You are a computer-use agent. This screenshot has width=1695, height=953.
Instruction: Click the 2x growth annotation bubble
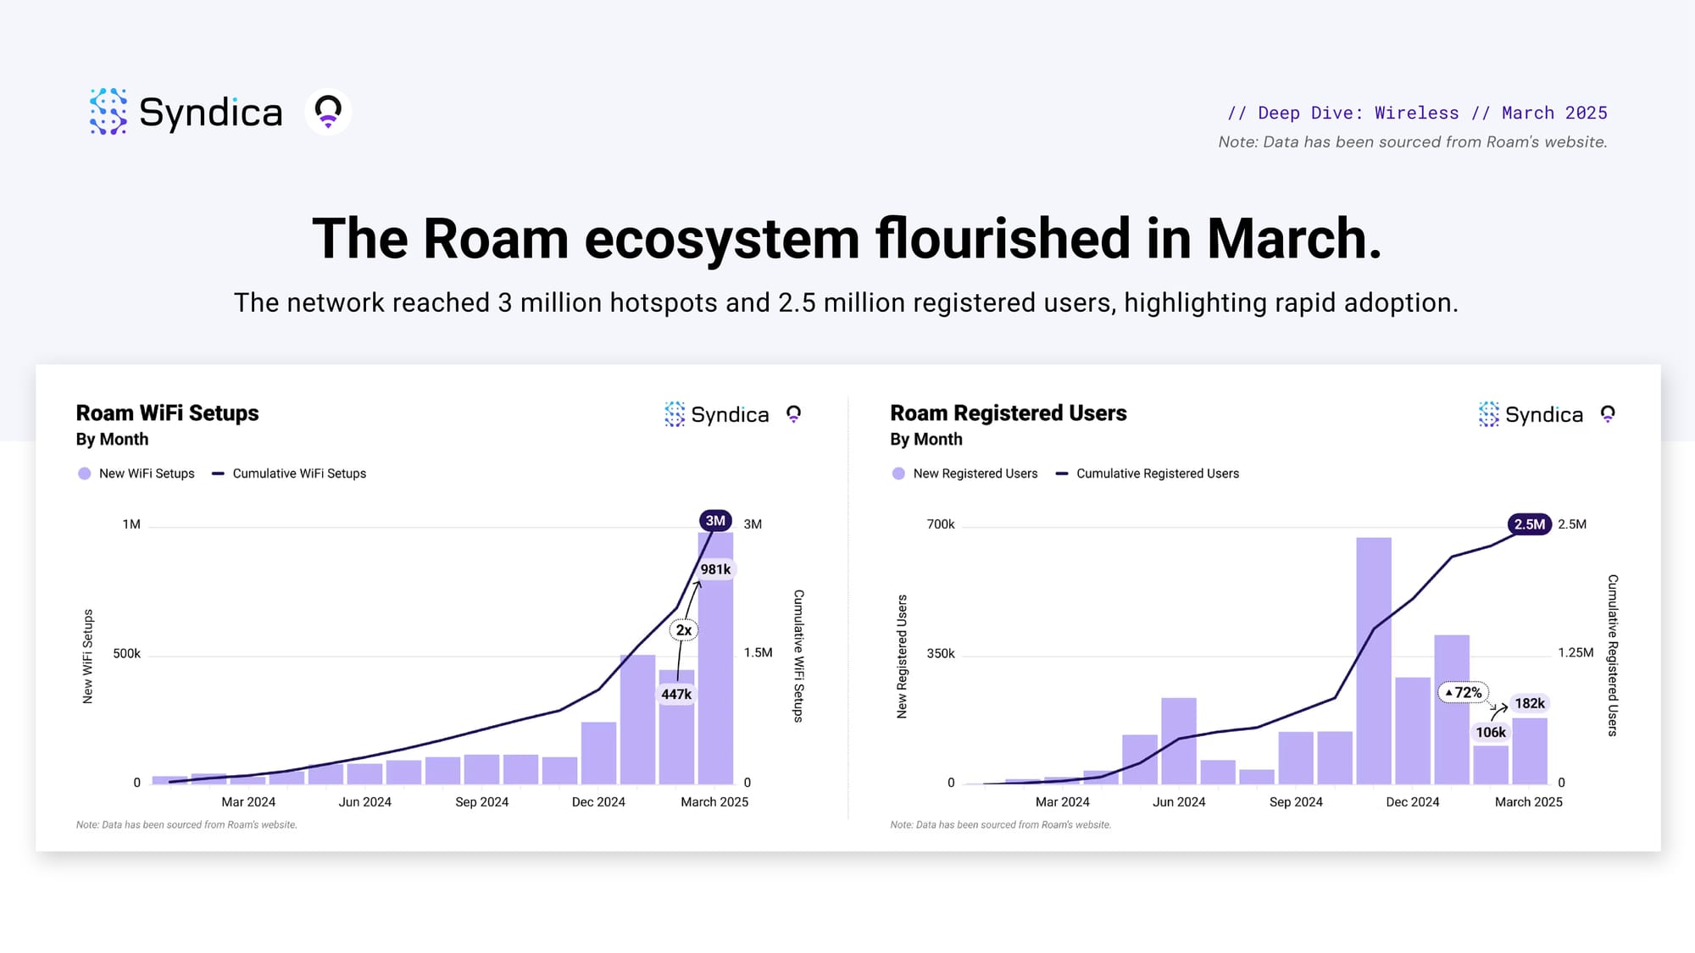point(684,630)
